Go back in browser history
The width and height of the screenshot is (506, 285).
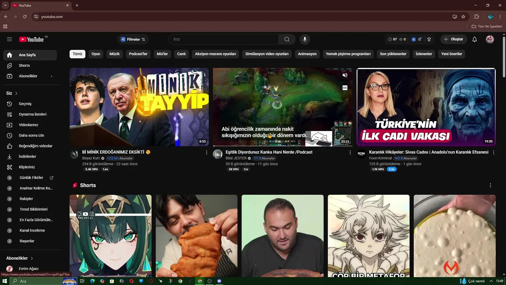tap(6, 17)
